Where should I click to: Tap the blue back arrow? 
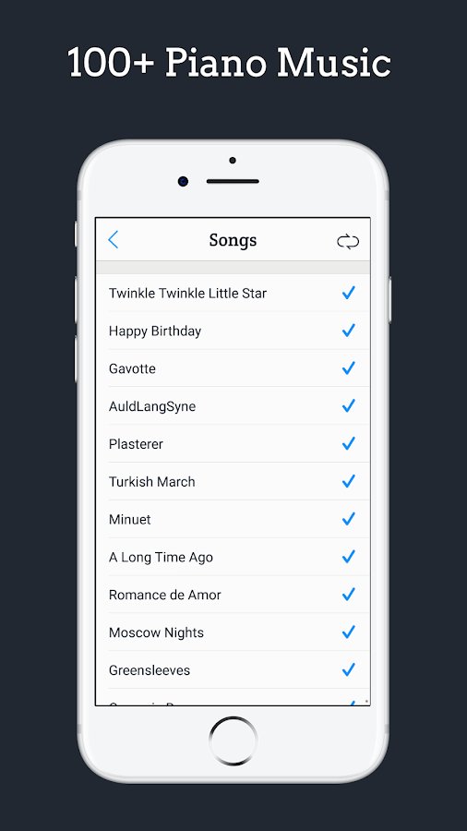click(114, 239)
